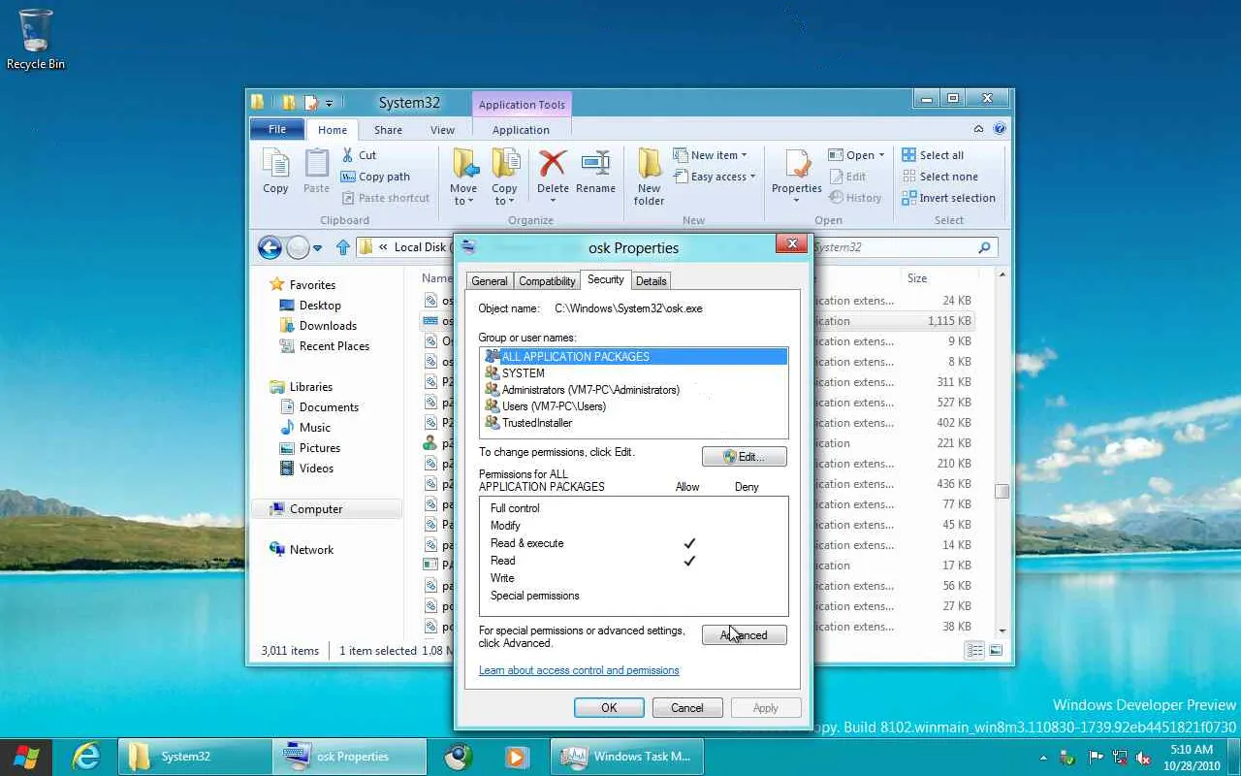
Task: Open the ribbon Properties dropdown
Action: (796, 201)
